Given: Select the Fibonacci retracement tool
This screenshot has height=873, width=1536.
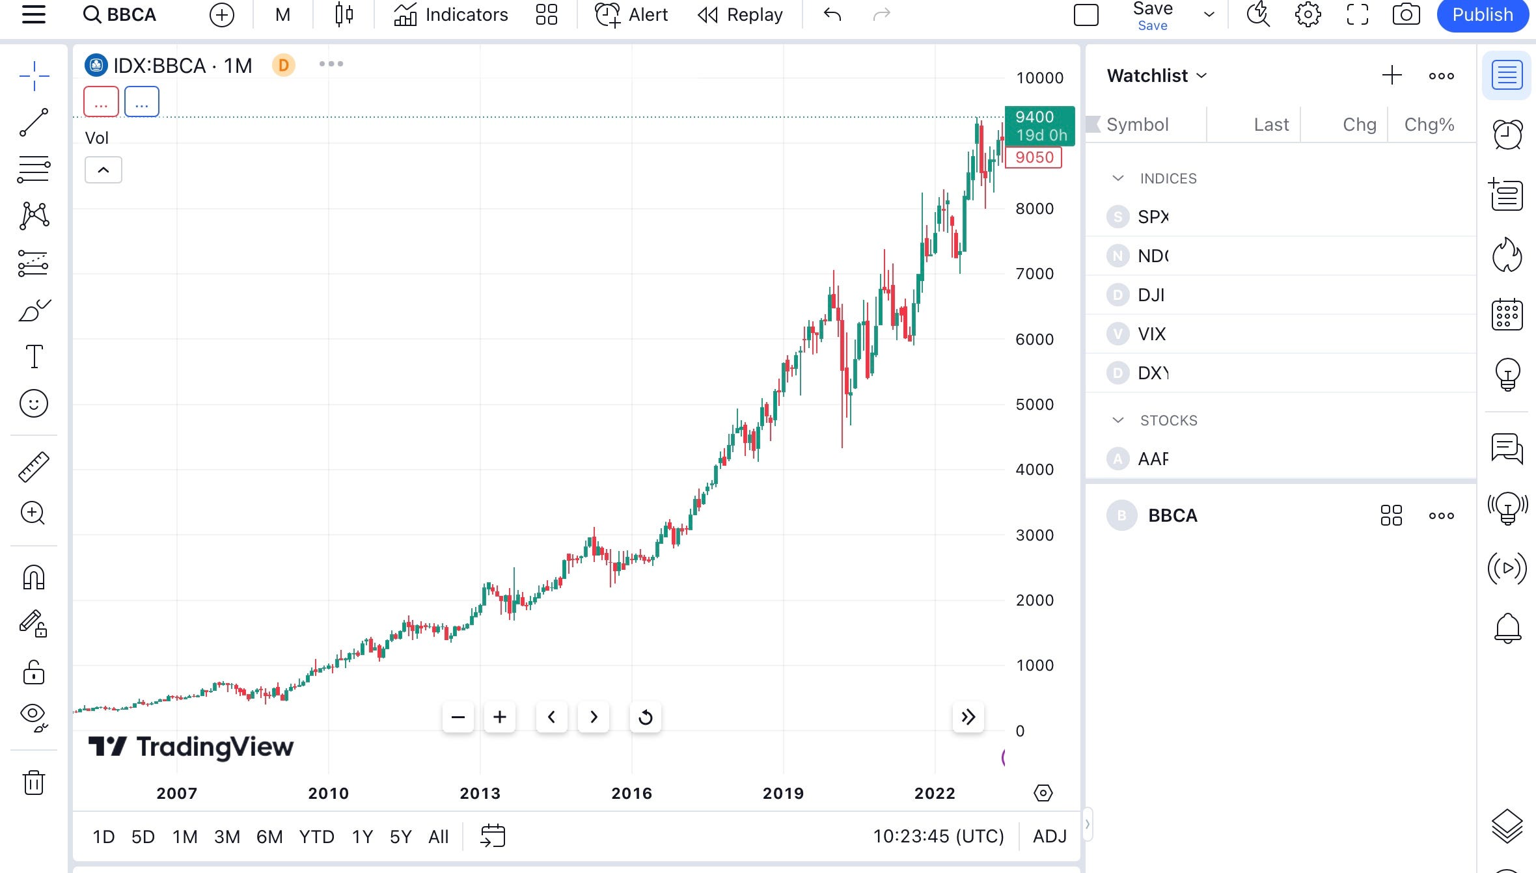Looking at the screenshot, I should [x=34, y=169].
